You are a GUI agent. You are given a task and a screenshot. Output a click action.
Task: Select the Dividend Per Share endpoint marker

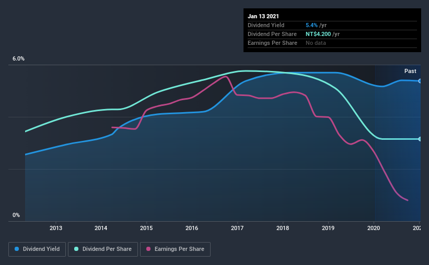coord(420,139)
